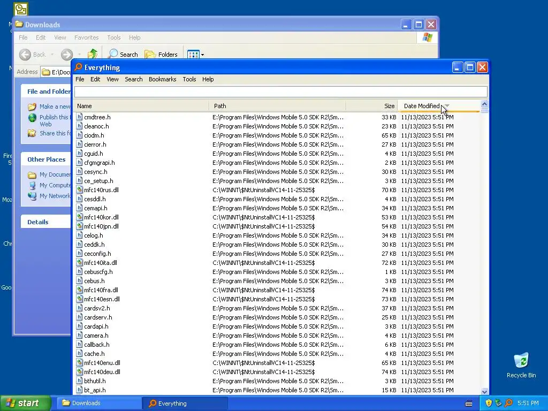Select the cmdtree.h file icon
This screenshot has width=548, height=411.
click(79, 117)
